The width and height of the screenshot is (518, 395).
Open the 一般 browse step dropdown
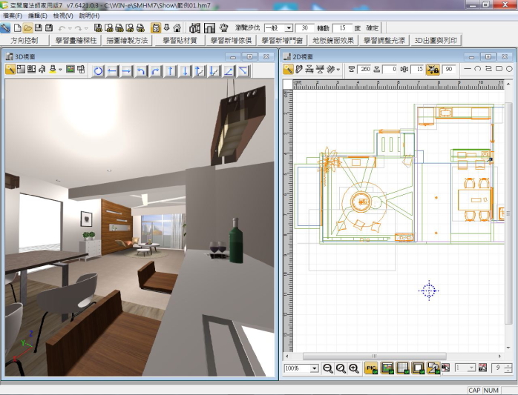(x=289, y=28)
